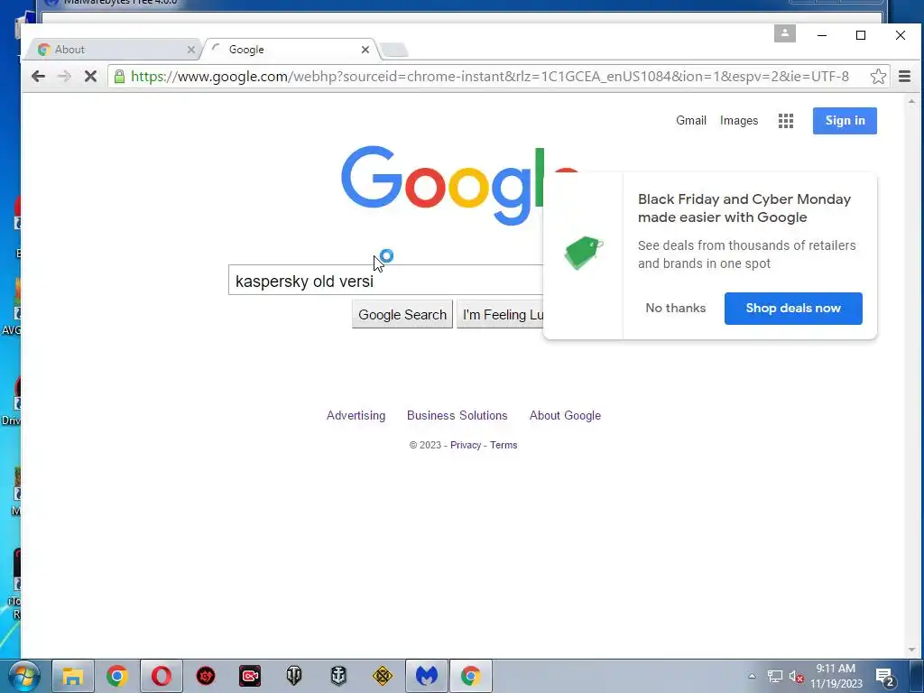This screenshot has width=924, height=693.
Task: Switch to Malwarebytes in the taskbar
Action: tap(427, 676)
